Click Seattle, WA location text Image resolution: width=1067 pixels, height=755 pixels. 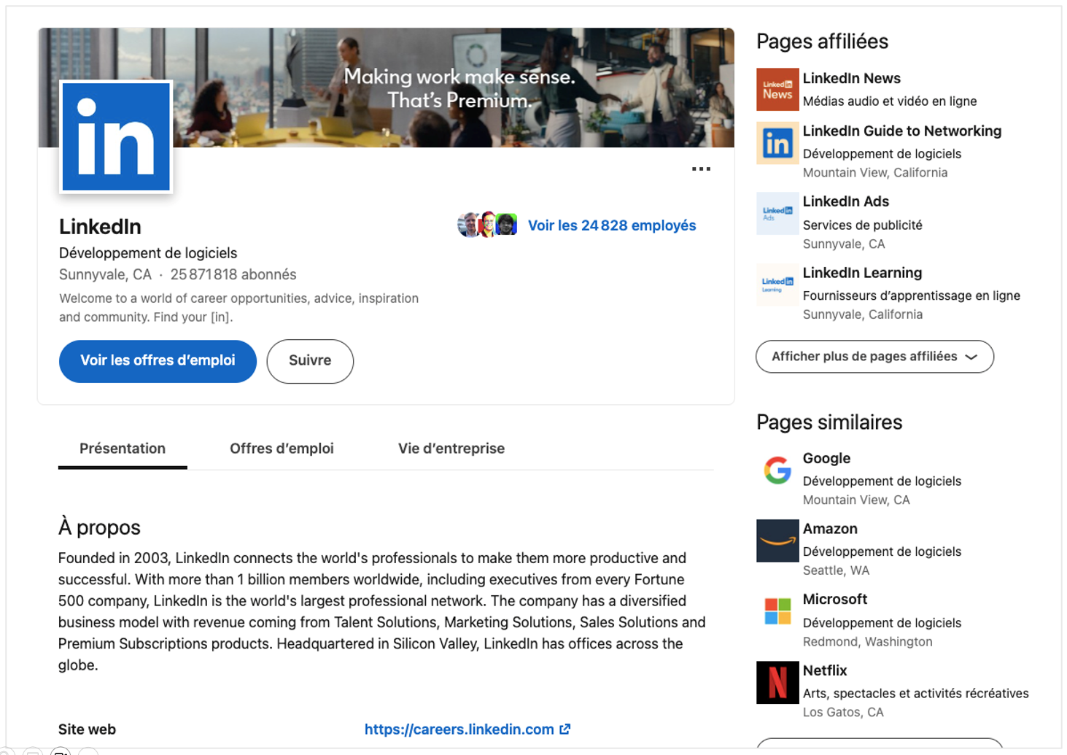pos(836,570)
